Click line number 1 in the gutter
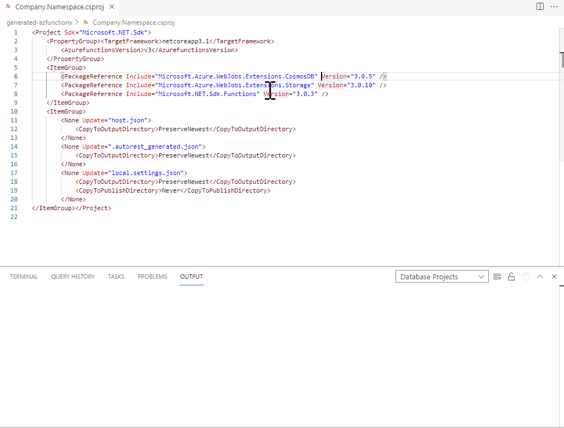The image size is (564, 428). click(15, 32)
